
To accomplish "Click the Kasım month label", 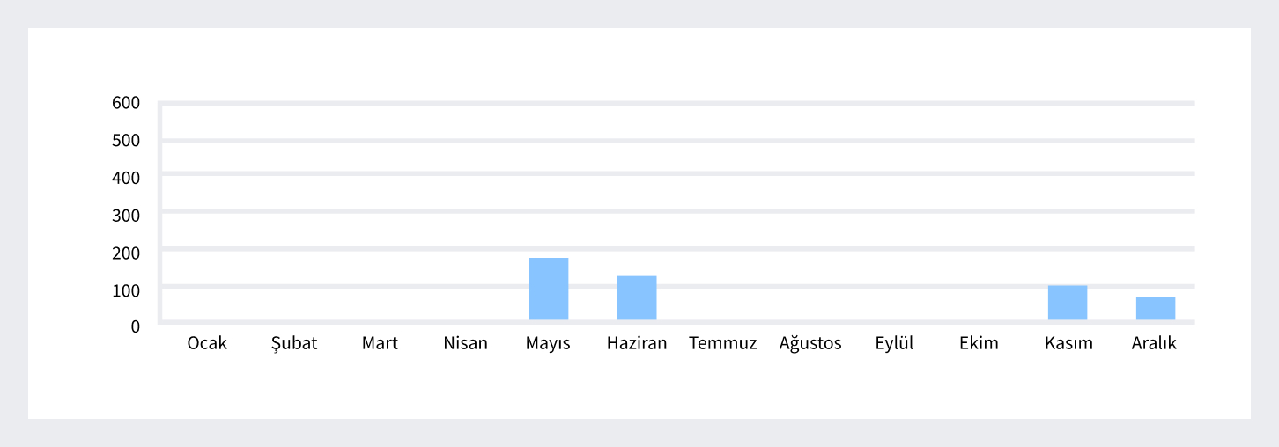I will click(1068, 343).
